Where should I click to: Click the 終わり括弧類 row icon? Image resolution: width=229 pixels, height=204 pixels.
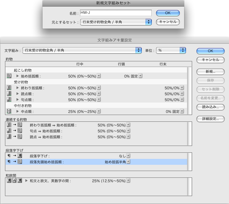point(9,88)
